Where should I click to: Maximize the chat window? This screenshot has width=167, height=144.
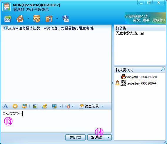click(x=149, y=3)
